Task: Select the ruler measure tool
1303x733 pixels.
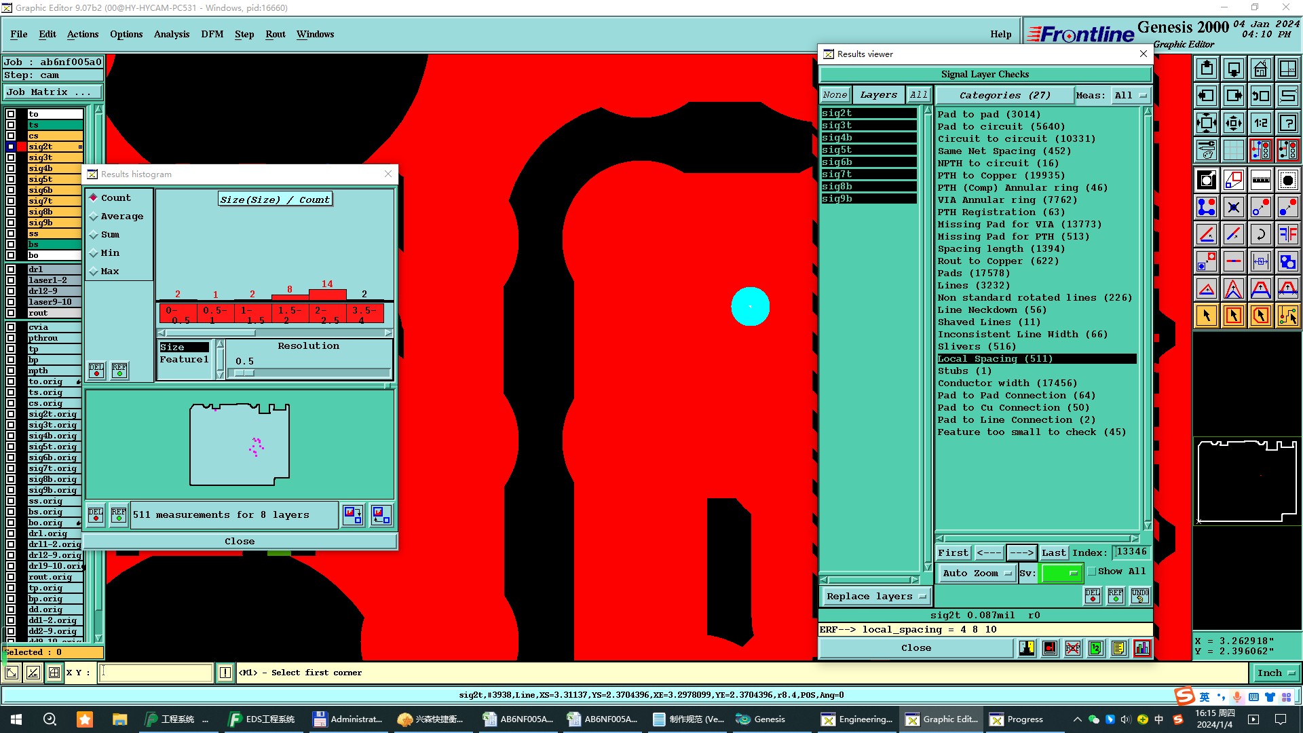Action: [x=1260, y=180]
